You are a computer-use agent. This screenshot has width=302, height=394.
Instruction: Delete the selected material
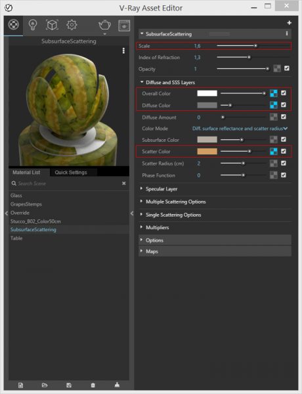click(93, 385)
